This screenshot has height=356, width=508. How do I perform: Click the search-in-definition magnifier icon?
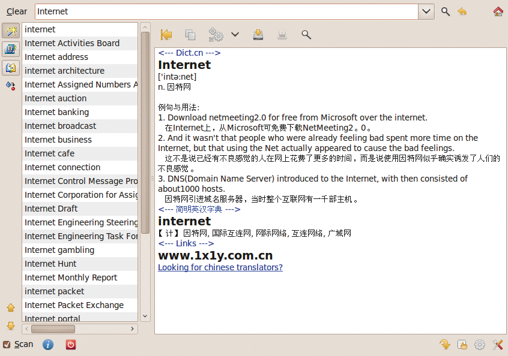306,35
